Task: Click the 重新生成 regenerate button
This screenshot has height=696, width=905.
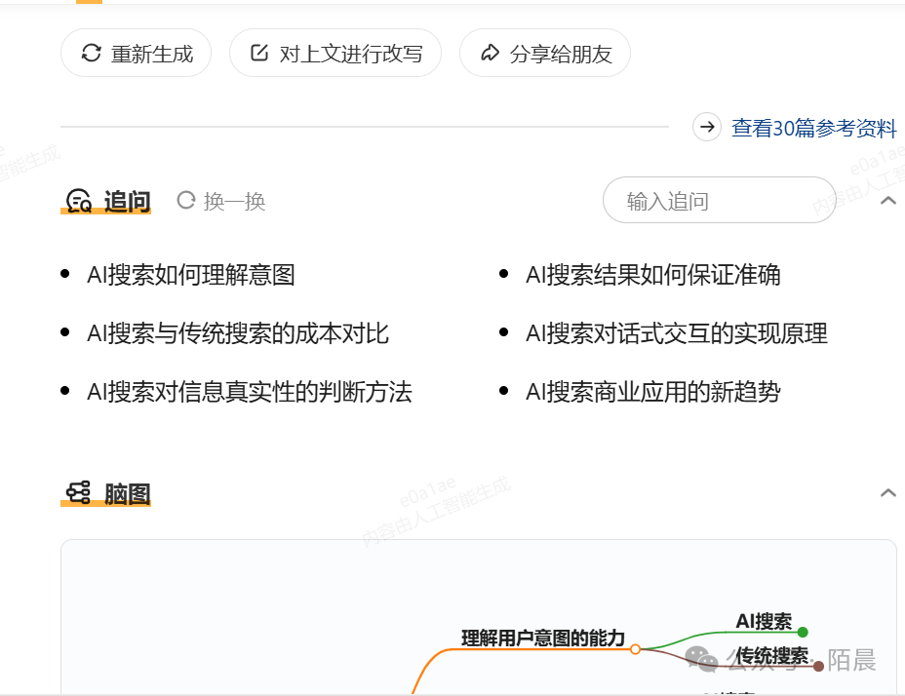Action: tap(136, 53)
